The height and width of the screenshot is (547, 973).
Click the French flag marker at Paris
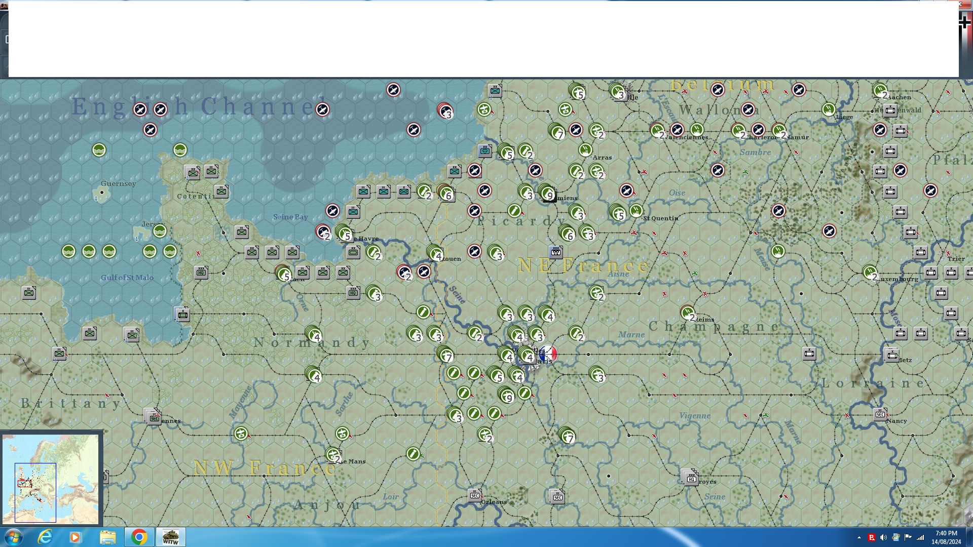pyautogui.click(x=548, y=353)
